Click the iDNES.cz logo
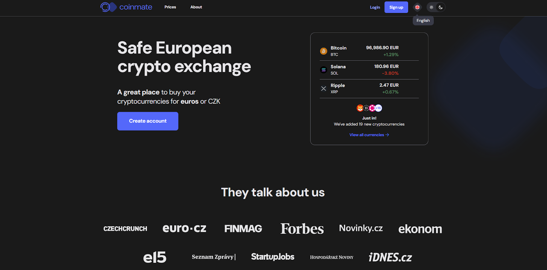The width and height of the screenshot is (547, 270). point(390,257)
